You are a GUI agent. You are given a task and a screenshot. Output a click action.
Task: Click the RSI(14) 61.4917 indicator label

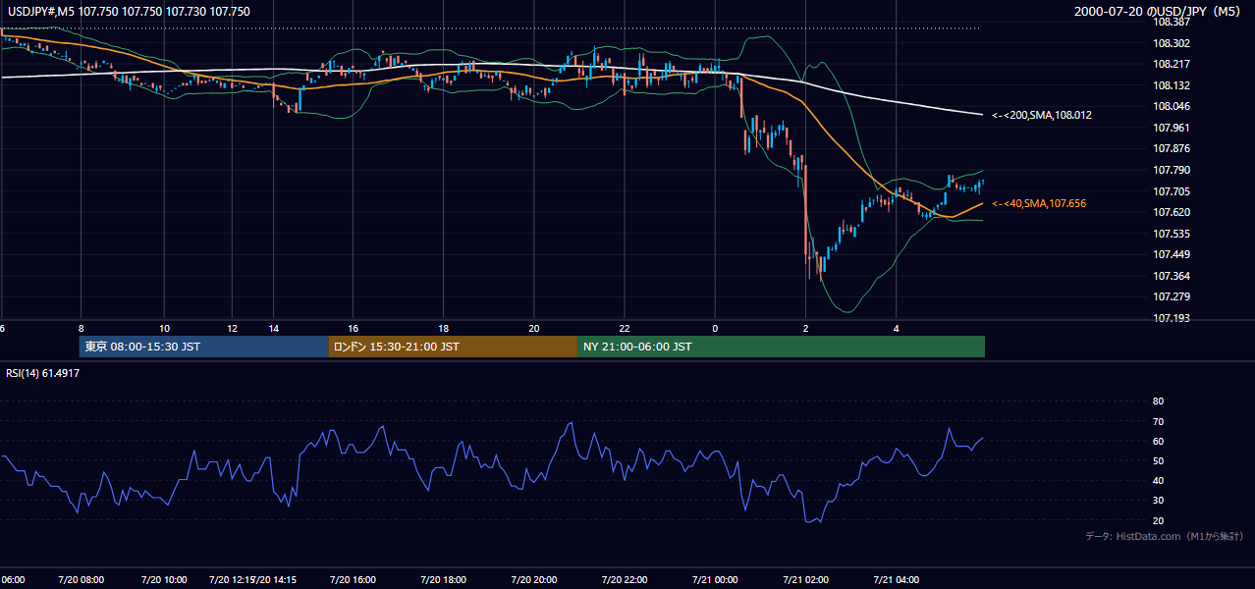pos(43,373)
